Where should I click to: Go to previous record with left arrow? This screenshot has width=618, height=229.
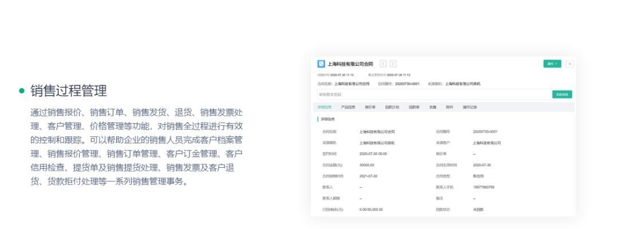coord(383,64)
